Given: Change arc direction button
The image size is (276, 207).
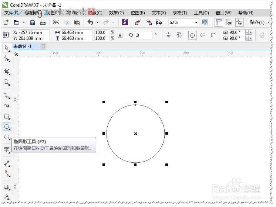Looking at the screenshot, I should 262,35.
